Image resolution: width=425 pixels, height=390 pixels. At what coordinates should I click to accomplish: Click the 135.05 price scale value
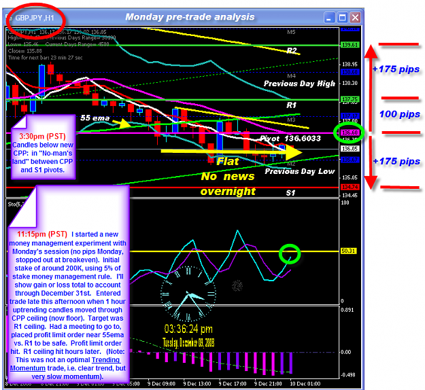coord(350,177)
